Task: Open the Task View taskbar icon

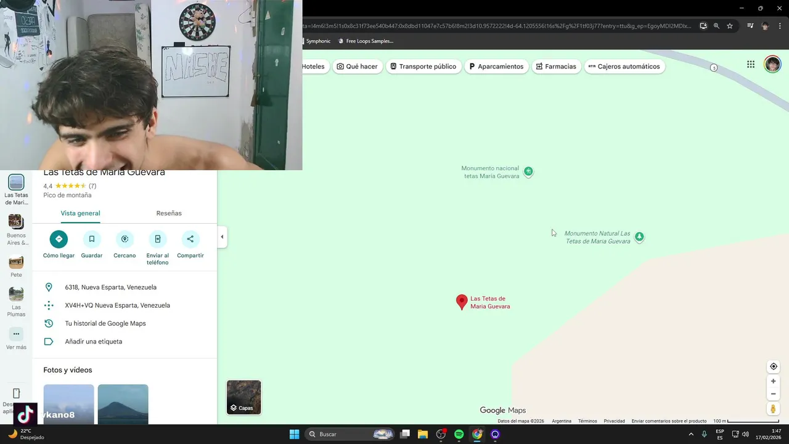Action: click(x=405, y=434)
